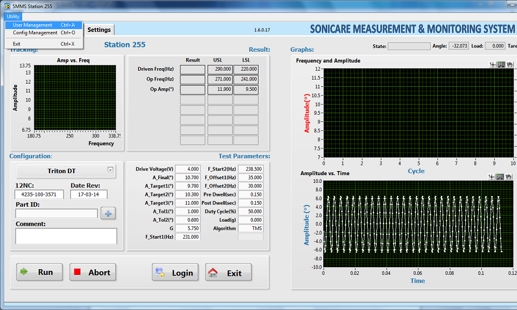Click the blue plus button beside Part ID

point(108,213)
